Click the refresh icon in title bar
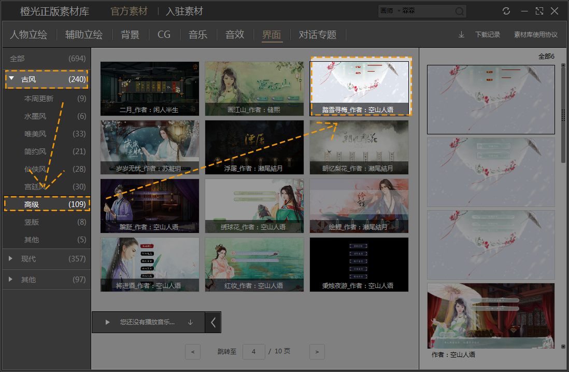The height and width of the screenshot is (372, 569). pos(506,11)
